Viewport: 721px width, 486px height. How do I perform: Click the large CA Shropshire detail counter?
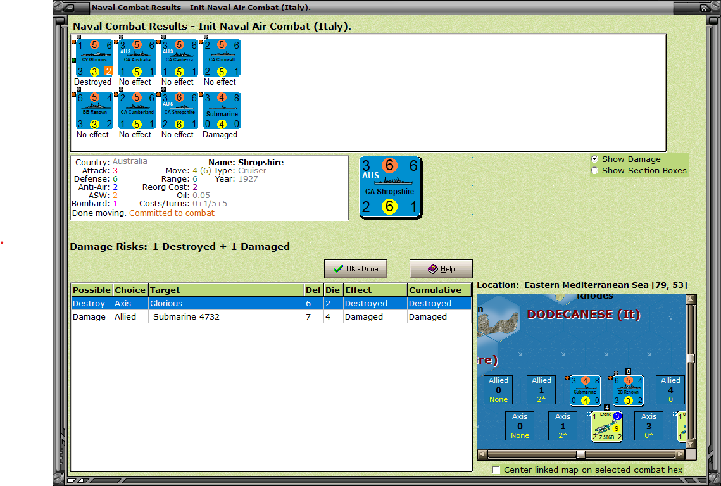[390, 187]
